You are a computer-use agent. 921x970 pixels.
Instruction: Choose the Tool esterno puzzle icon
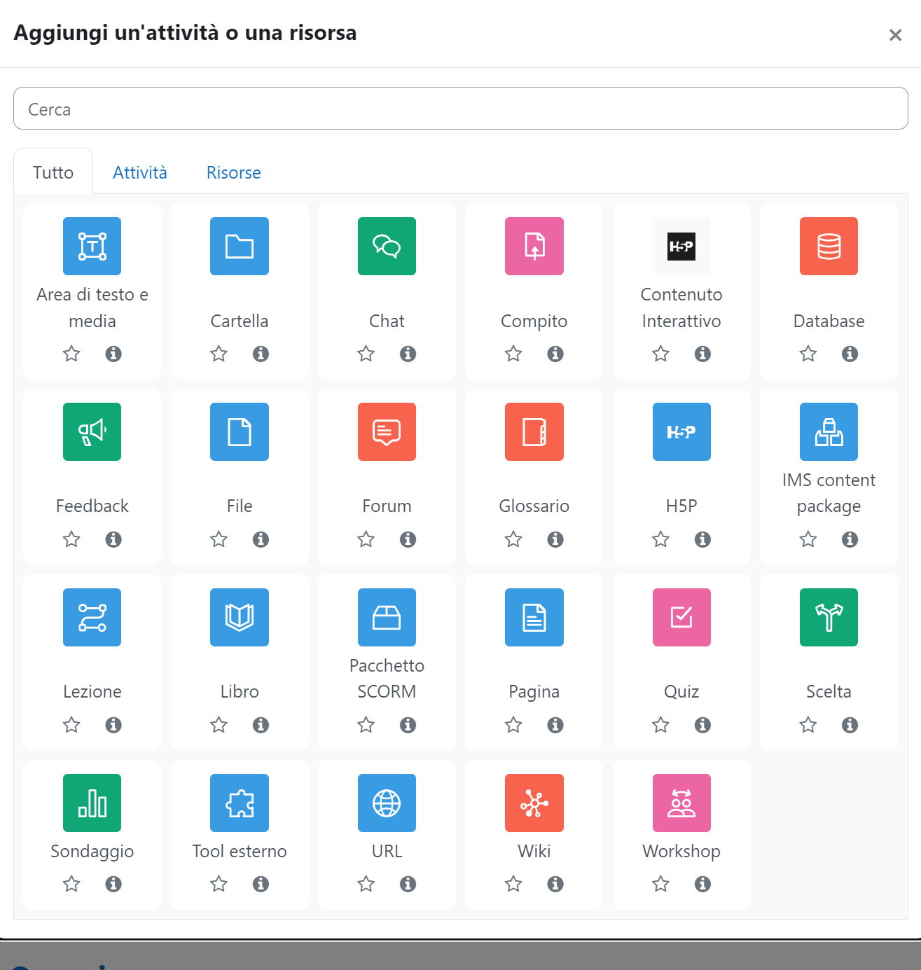point(240,803)
